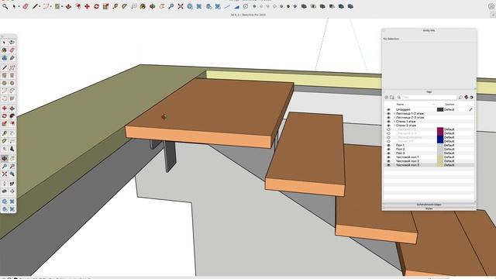This screenshot has height=279, width=496.
Task: Expand the Стены 1 этаж folder
Action: [x=394, y=122]
